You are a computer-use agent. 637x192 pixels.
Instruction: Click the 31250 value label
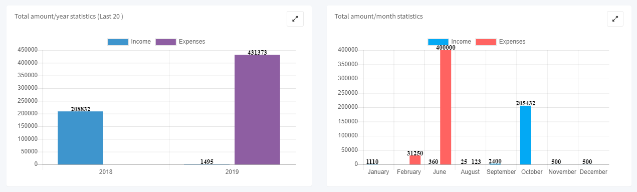415,153
